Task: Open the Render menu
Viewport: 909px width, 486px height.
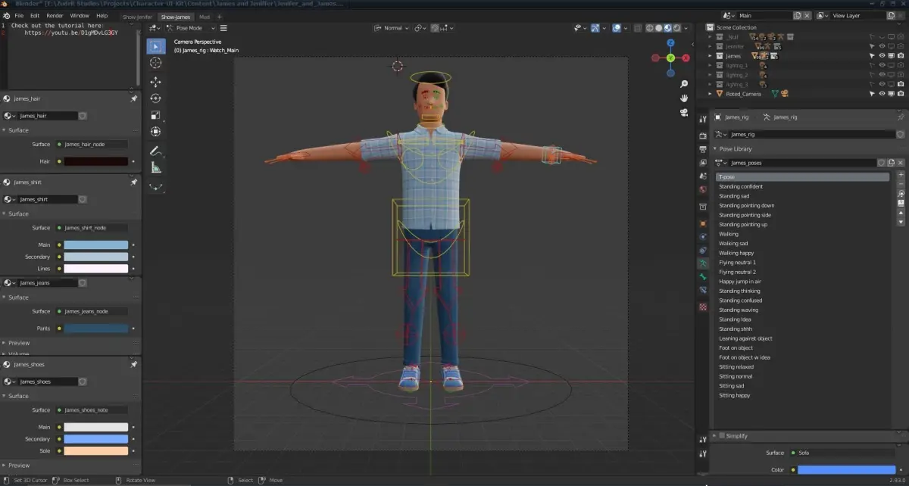Action: 55,15
